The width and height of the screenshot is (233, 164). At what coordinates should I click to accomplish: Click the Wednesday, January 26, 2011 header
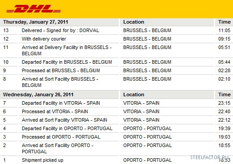[x=38, y=94]
